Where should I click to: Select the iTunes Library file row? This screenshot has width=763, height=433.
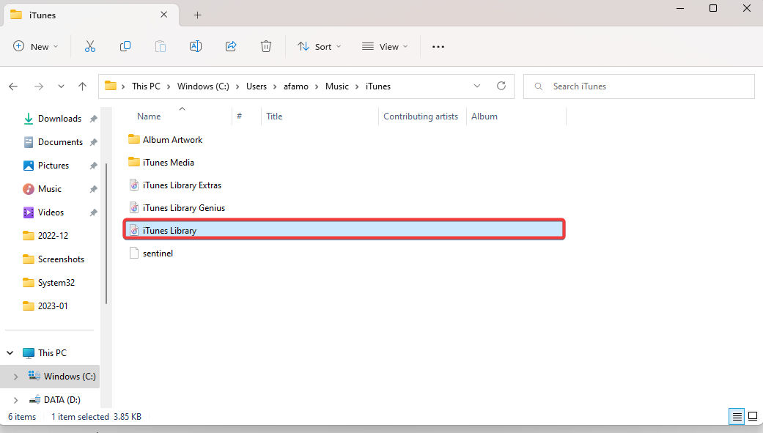(344, 230)
